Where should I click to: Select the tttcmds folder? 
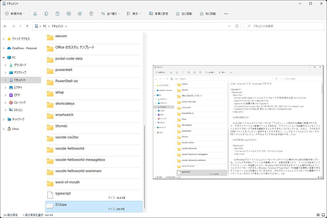coord(94,127)
